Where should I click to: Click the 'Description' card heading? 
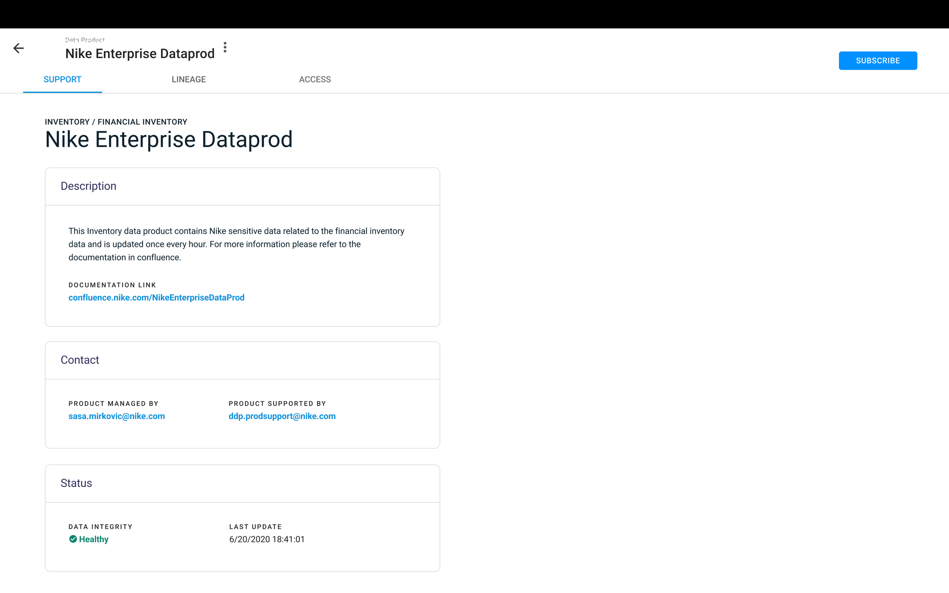pyautogui.click(x=88, y=186)
